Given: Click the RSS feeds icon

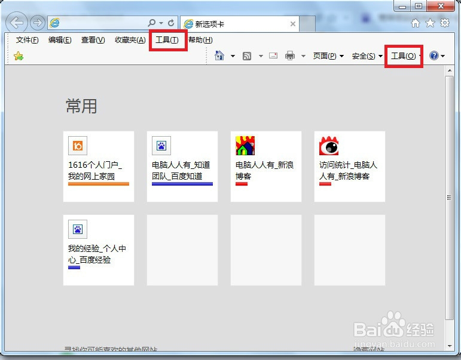Looking at the screenshot, I should tap(247, 56).
